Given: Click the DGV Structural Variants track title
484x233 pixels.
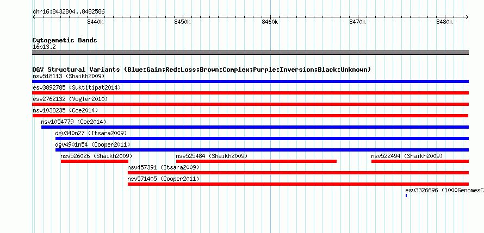Looking at the screenshot, I should (201, 70).
